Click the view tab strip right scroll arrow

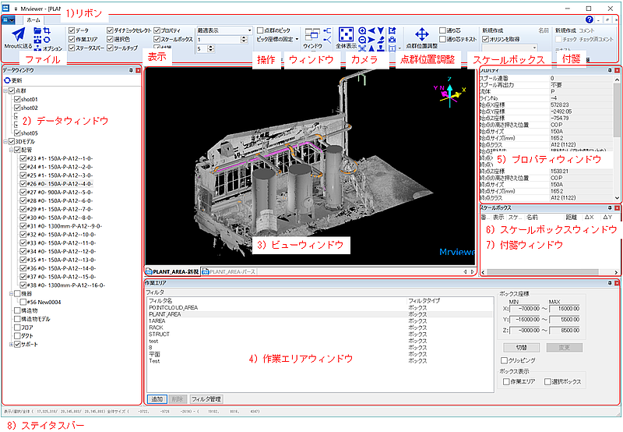(472, 271)
